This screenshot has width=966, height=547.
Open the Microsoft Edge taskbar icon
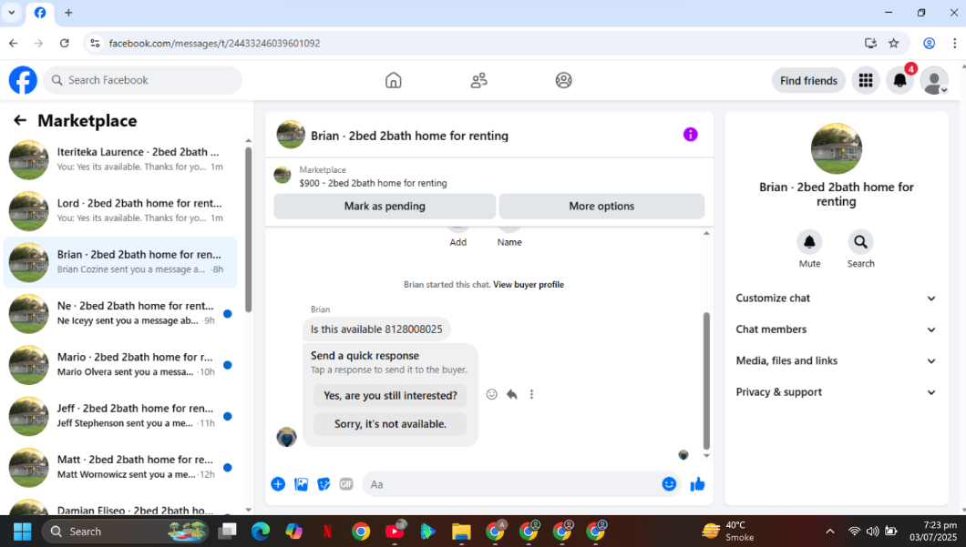pos(261,531)
